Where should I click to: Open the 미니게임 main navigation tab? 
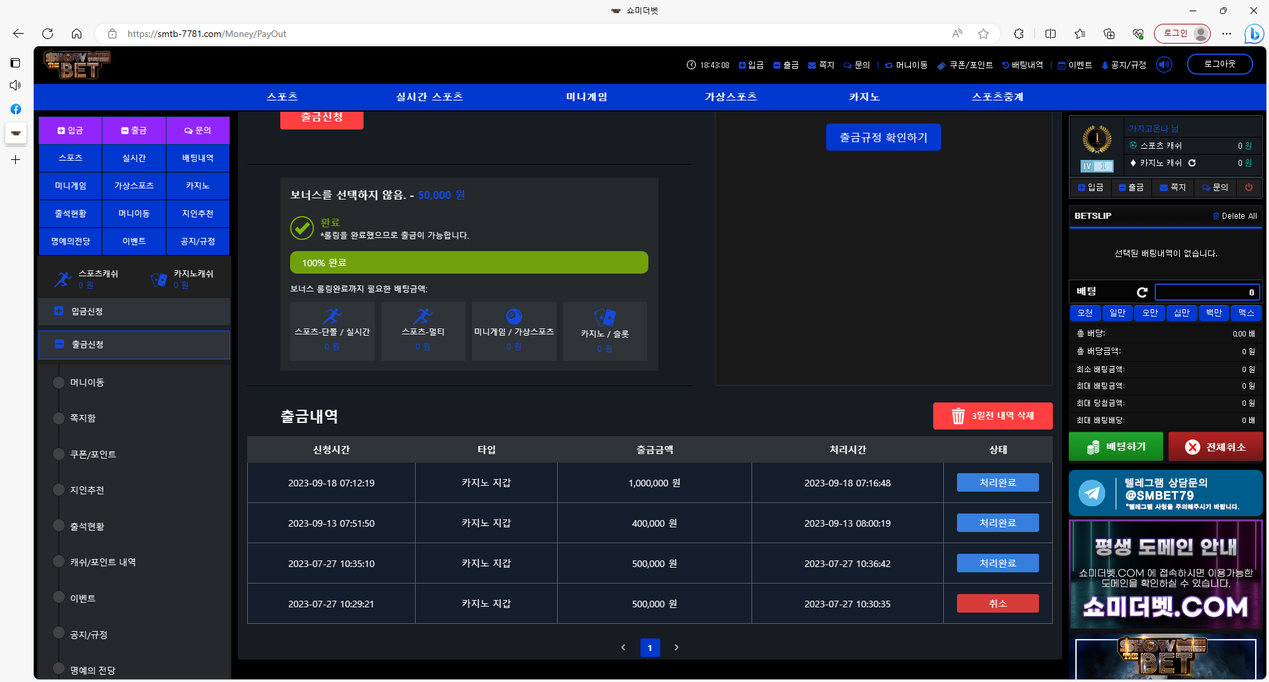[586, 97]
